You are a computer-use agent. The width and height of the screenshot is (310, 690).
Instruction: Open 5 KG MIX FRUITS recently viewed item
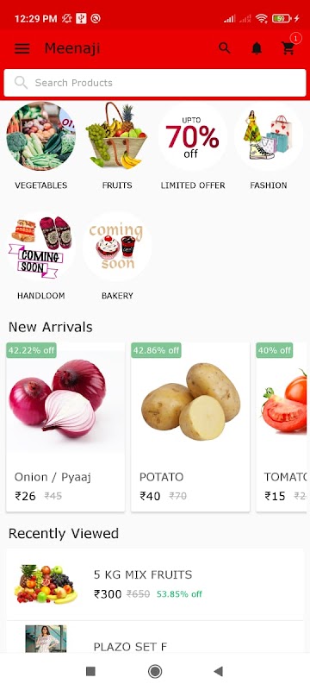[155, 584]
